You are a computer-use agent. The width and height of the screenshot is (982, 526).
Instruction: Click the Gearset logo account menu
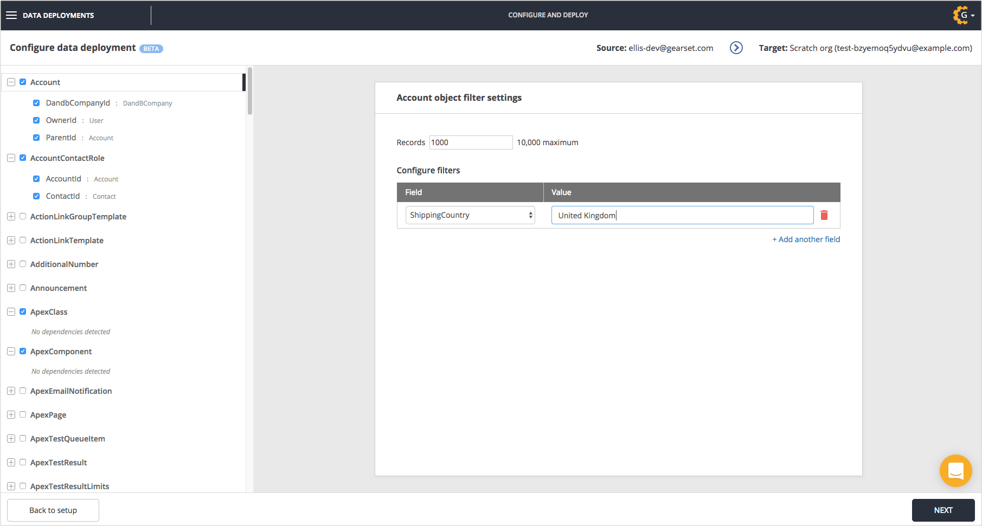tap(963, 15)
